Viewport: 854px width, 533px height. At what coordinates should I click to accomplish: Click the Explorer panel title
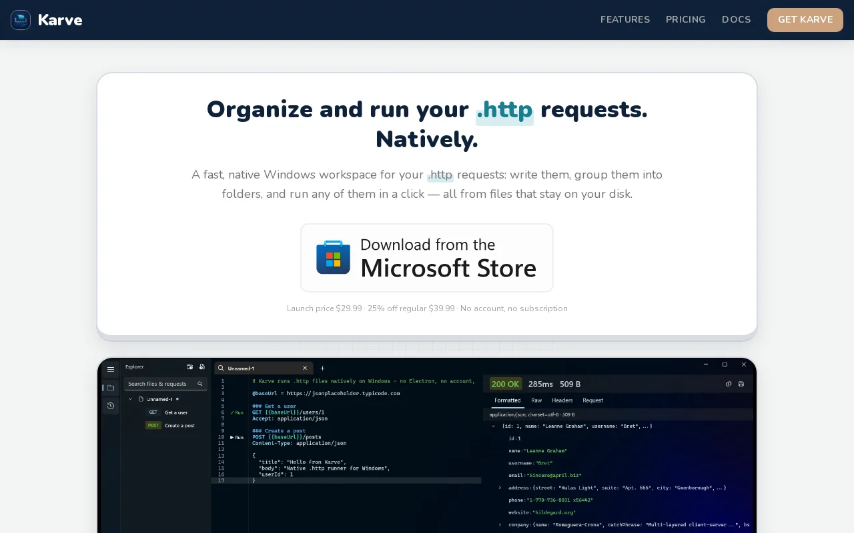(x=135, y=366)
